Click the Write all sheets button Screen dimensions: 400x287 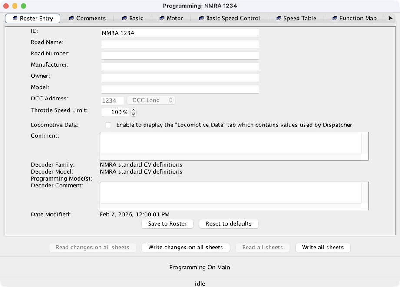click(x=323, y=248)
